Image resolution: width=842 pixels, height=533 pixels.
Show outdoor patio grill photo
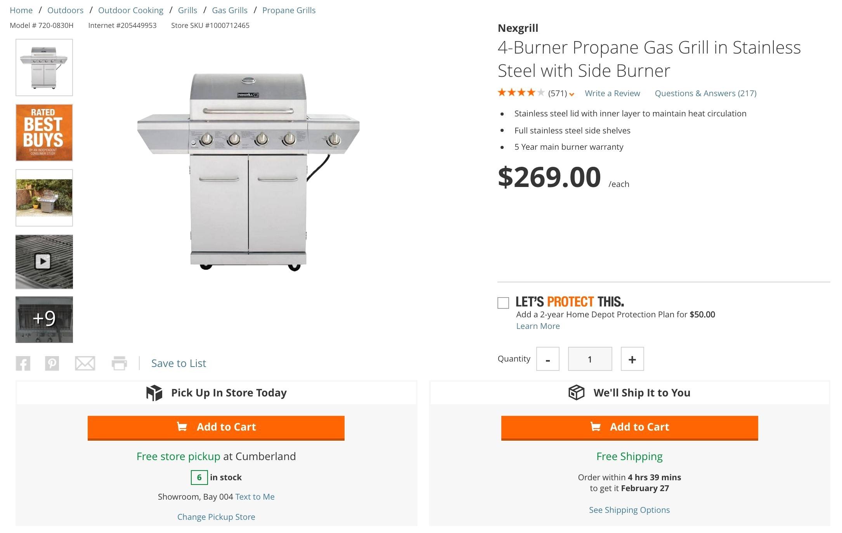[x=44, y=198]
